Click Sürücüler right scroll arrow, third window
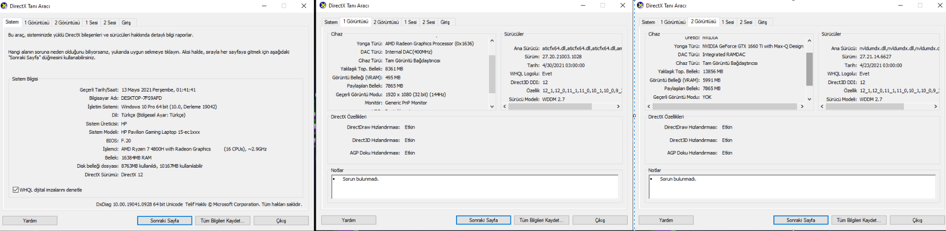The height and width of the screenshot is (231, 946). click(935, 106)
